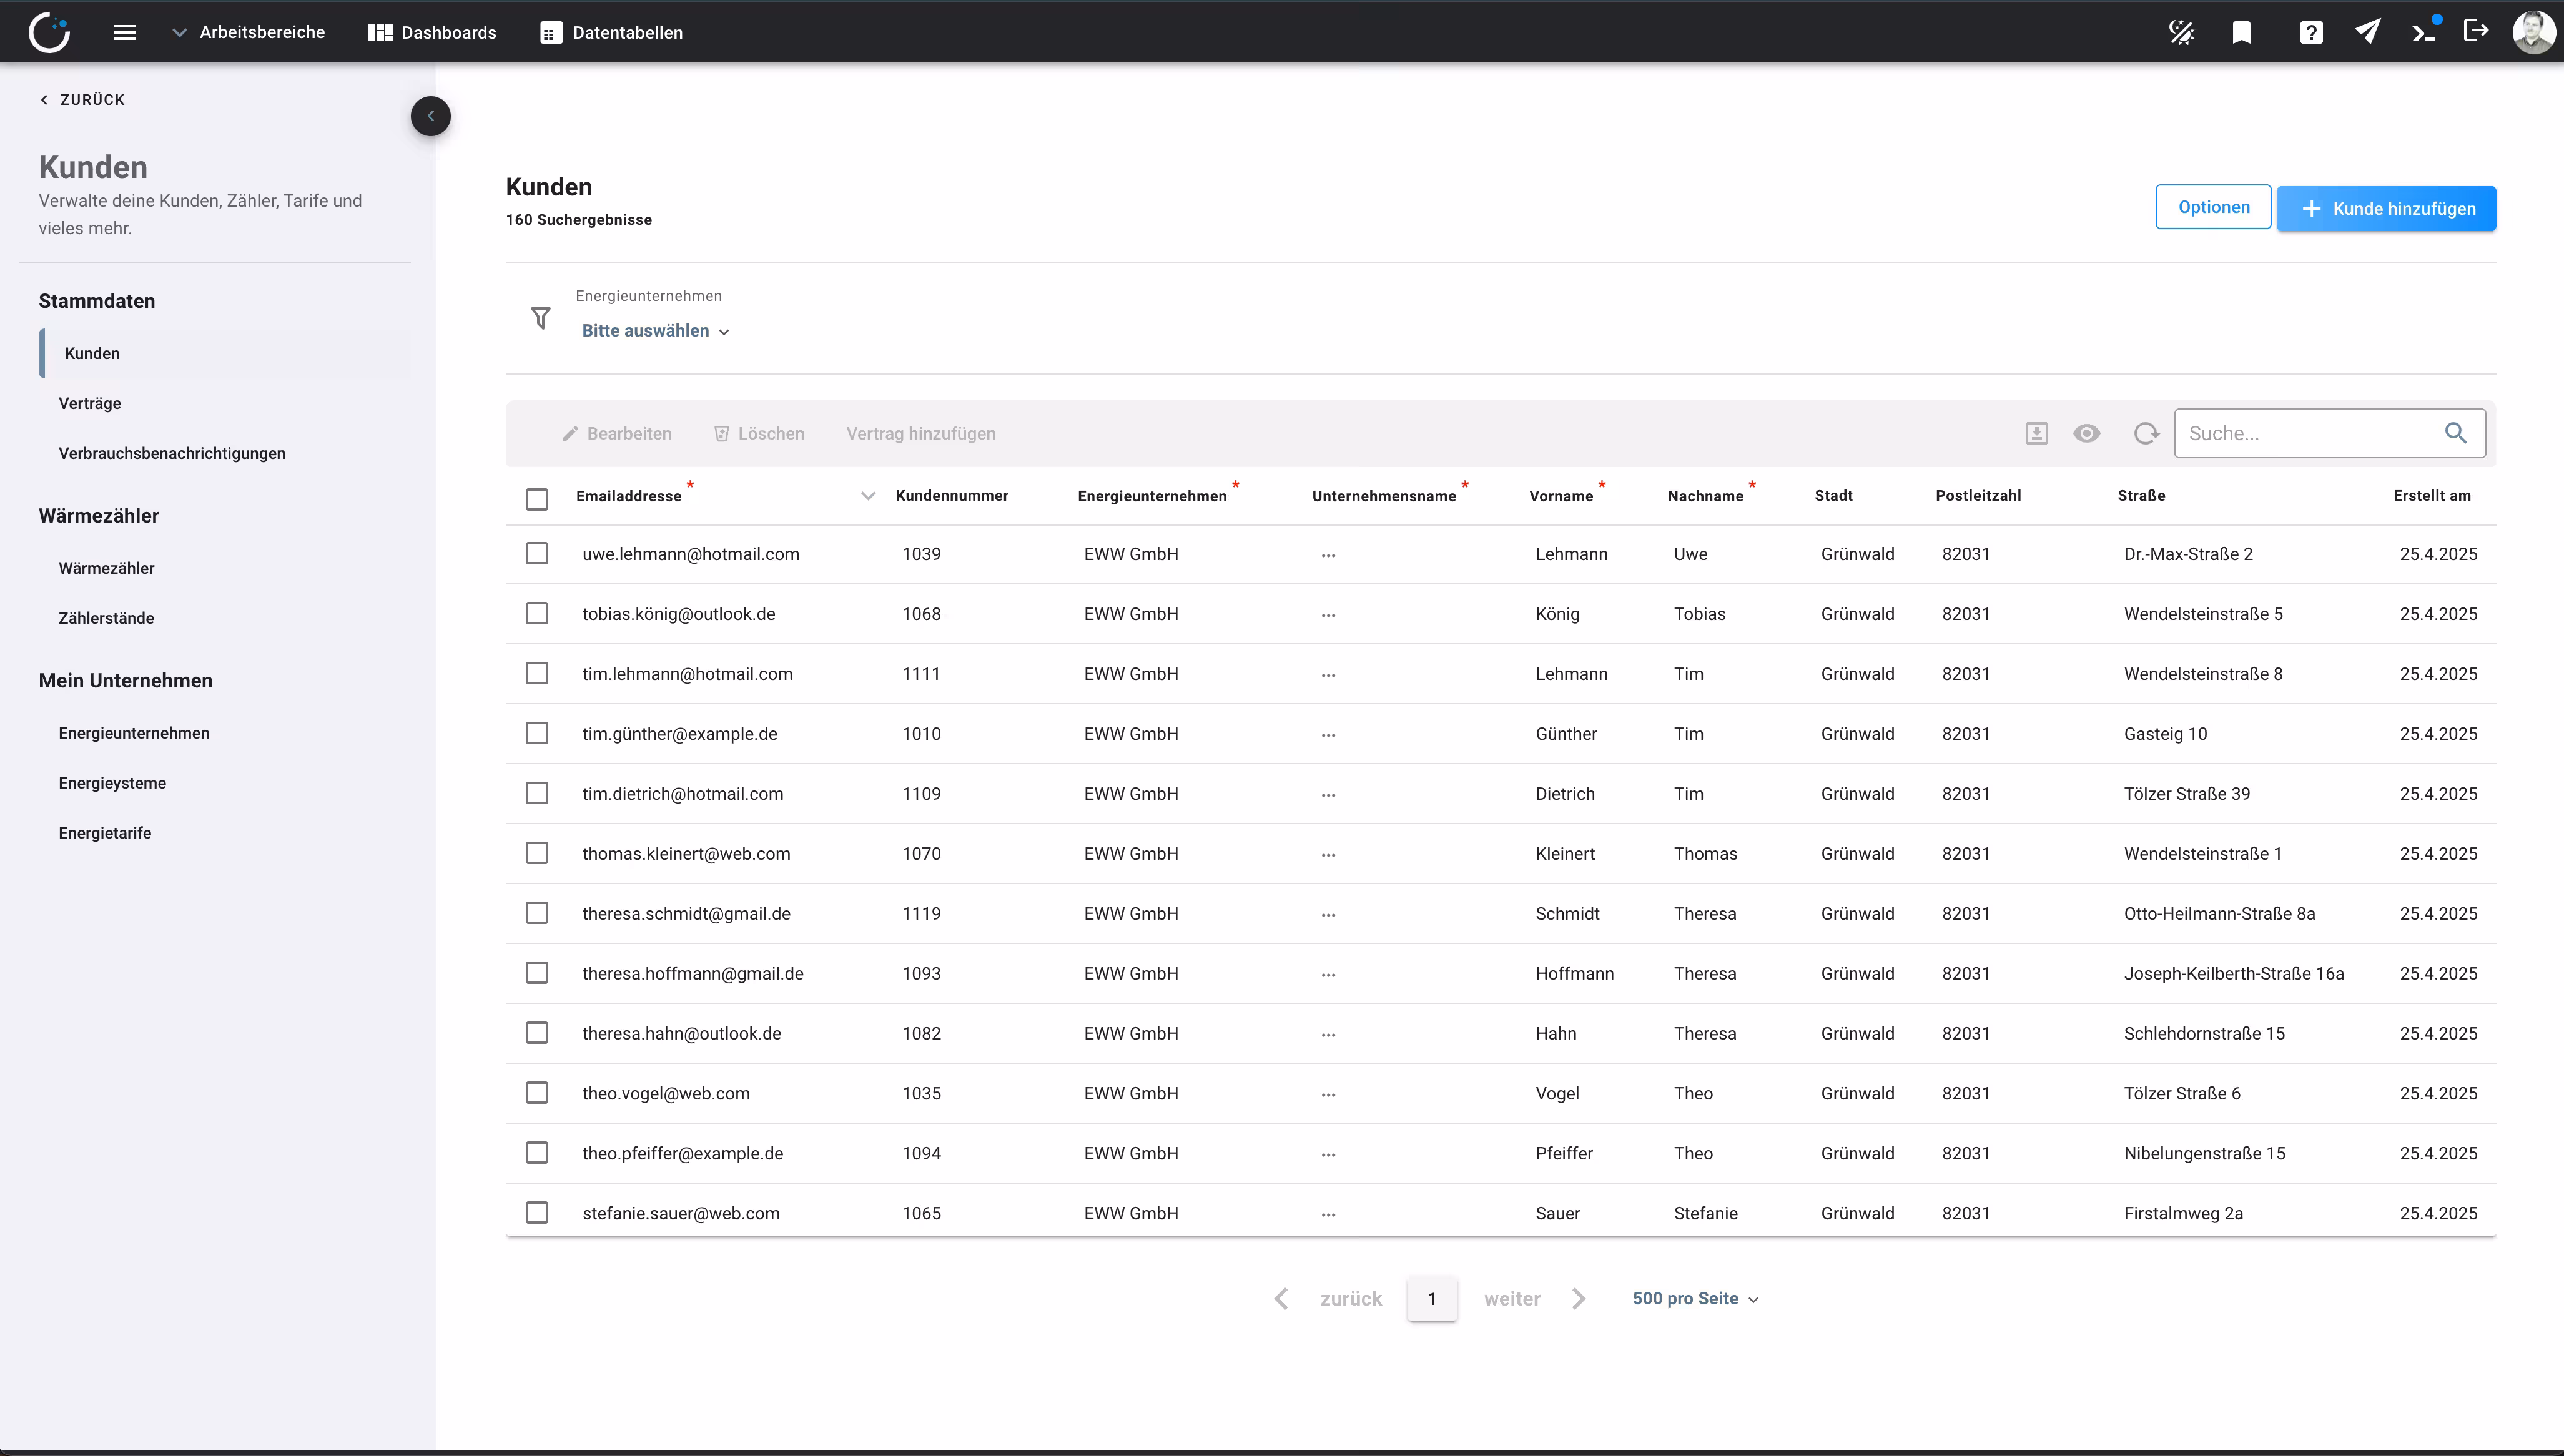Click the download export icon in table toolbar

[x=2037, y=433]
